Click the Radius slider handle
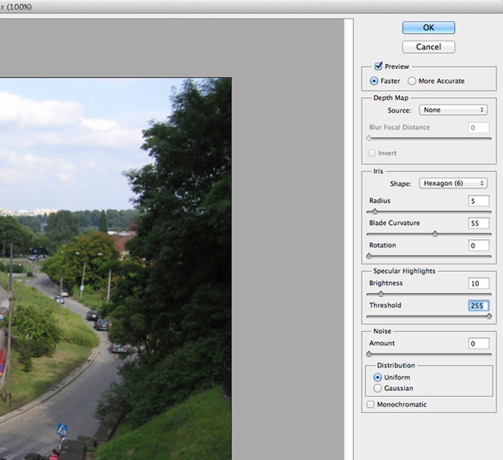 [x=375, y=211]
